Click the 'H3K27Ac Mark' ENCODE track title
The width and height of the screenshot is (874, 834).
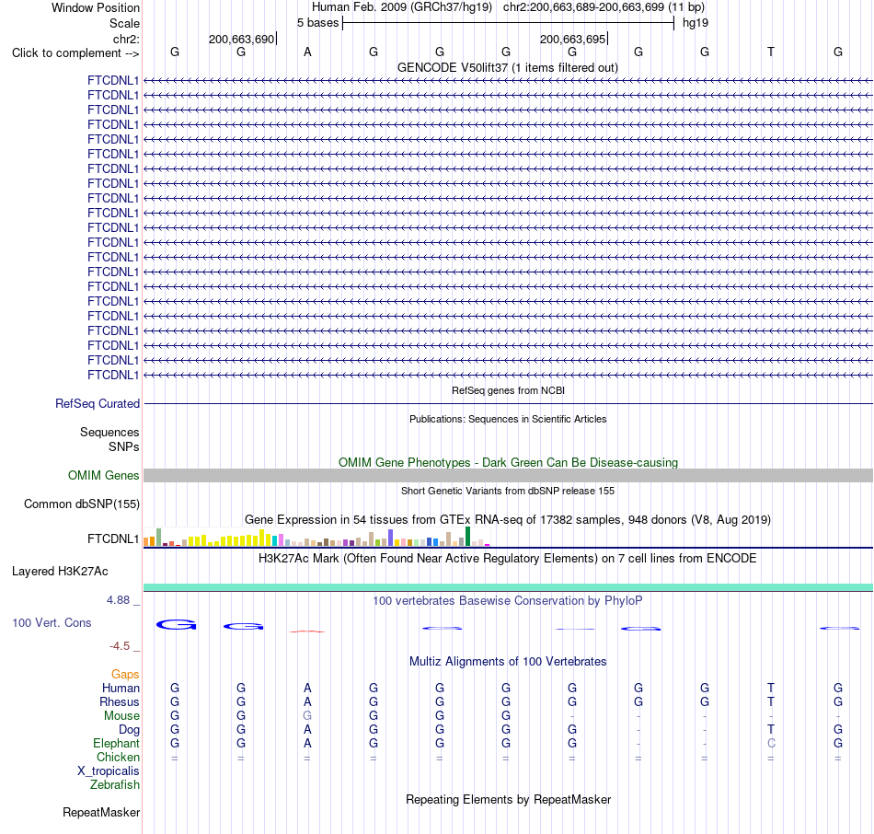point(508,559)
